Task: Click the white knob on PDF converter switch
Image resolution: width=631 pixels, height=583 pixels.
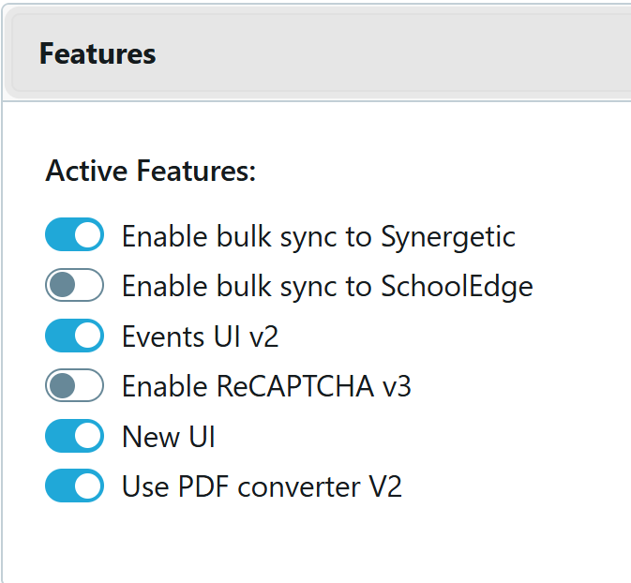Action: (x=87, y=486)
